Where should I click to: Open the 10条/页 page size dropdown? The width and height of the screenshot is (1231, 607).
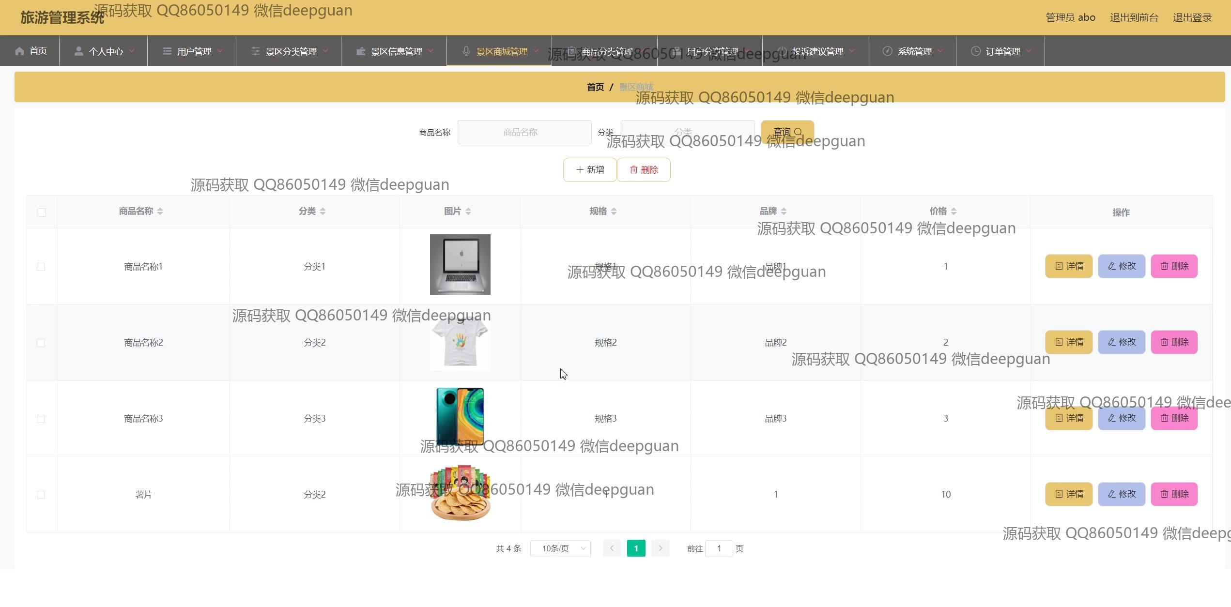pyautogui.click(x=560, y=548)
